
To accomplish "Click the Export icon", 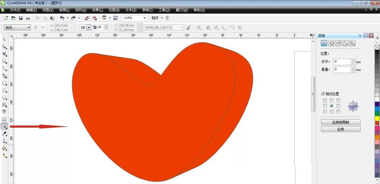I will pos(95,18).
